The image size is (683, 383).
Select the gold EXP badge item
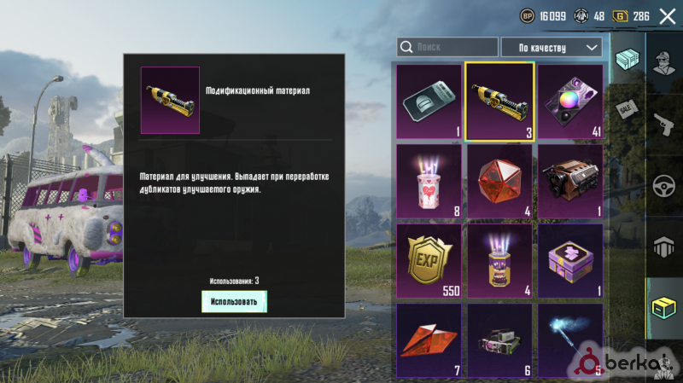pyautogui.click(x=429, y=261)
